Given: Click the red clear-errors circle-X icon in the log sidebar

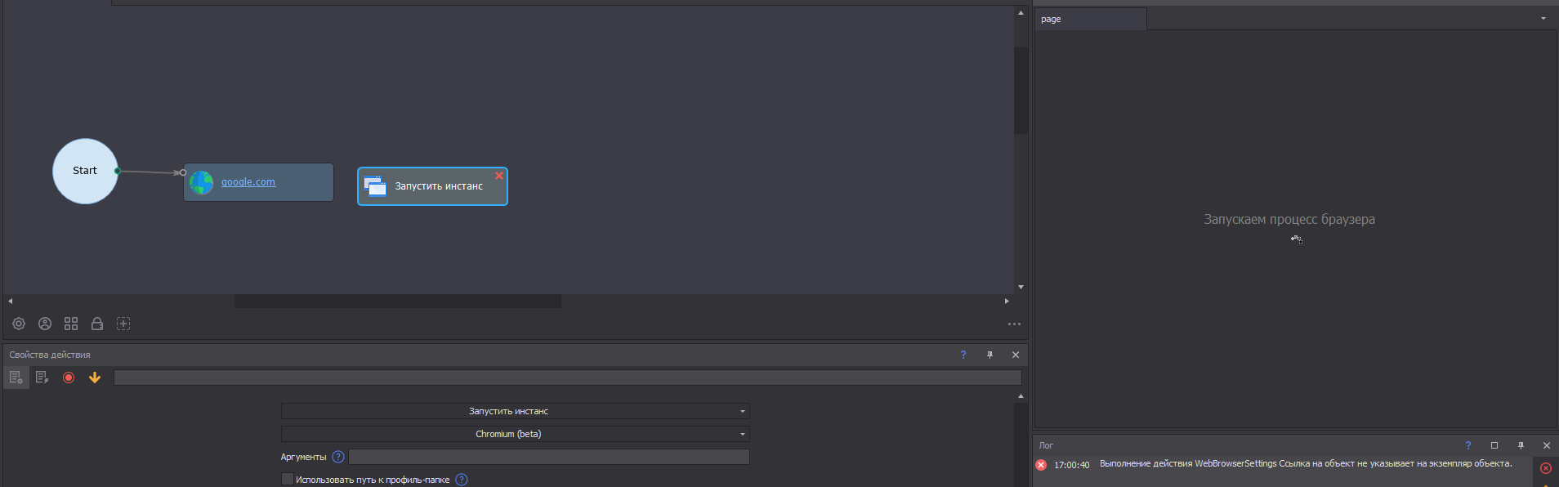Looking at the screenshot, I should 1546,468.
